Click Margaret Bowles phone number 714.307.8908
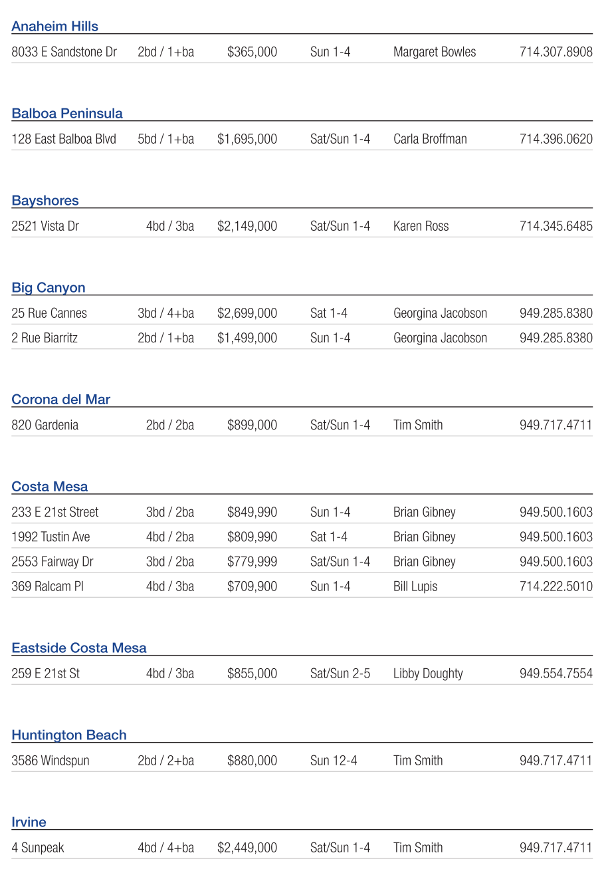Viewport: 614px width, 877px height. (x=556, y=52)
